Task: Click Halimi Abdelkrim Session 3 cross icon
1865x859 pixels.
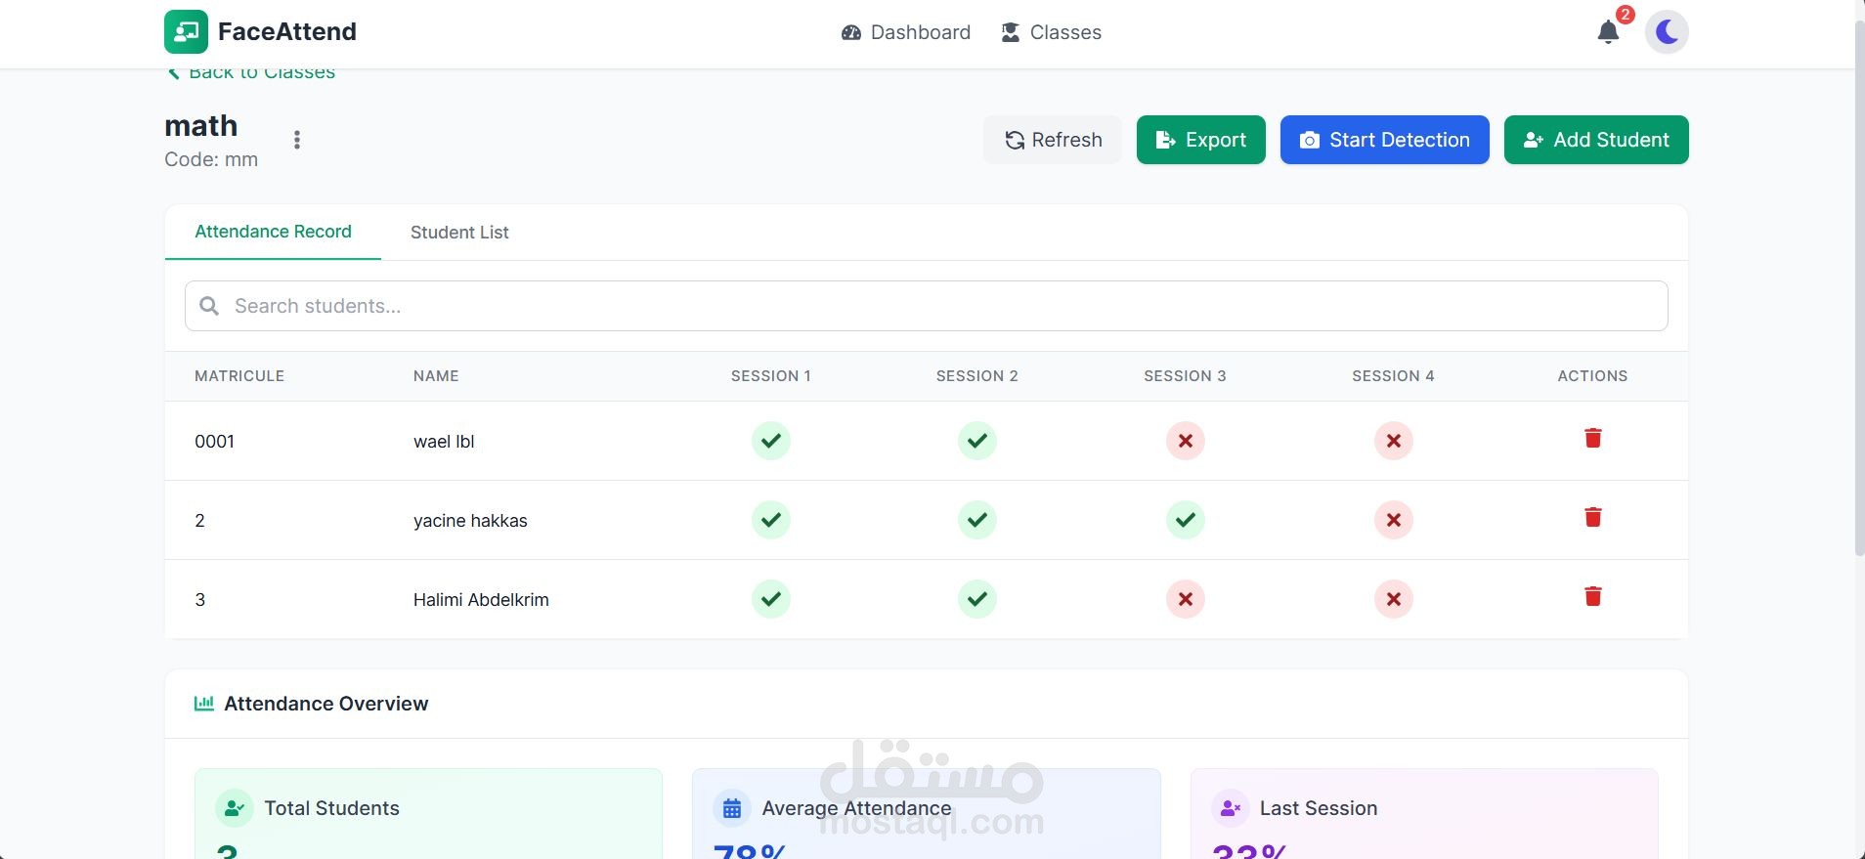Action: pyautogui.click(x=1185, y=599)
